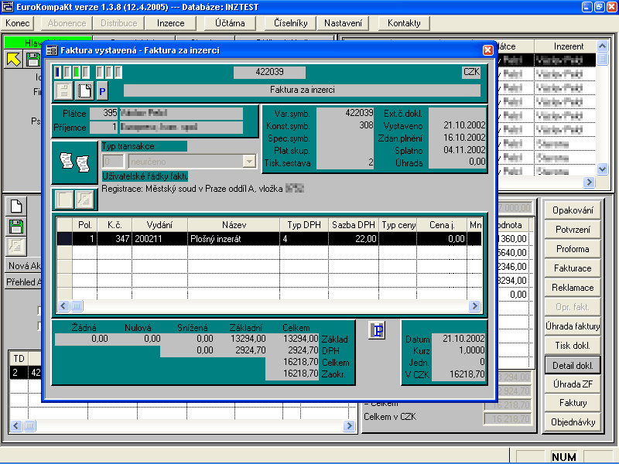Viewport: 619px width, 464px height.
Task: Open the Nastavení menu
Action: pos(342,23)
